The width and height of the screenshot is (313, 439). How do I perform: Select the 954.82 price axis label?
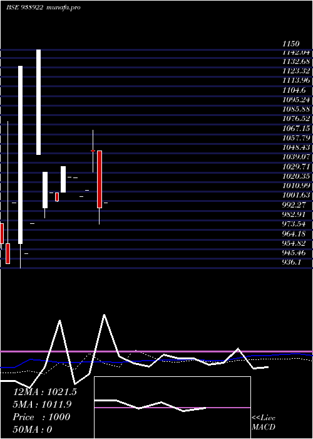[294, 243]
